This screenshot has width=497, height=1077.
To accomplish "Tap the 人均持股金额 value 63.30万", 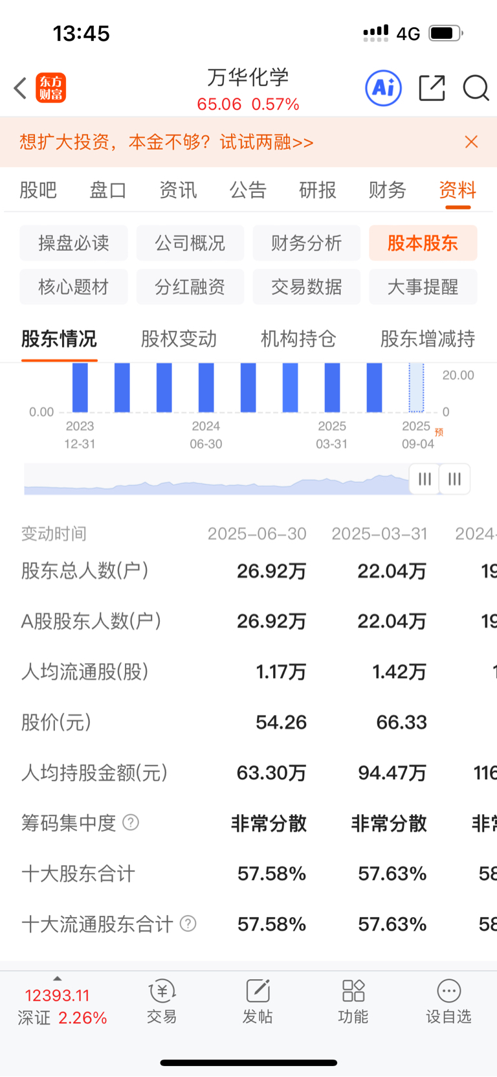I will pyautogui.click(x=272, y=773).
